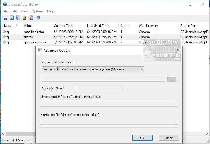Click the Chrome profile folders field

109,104
